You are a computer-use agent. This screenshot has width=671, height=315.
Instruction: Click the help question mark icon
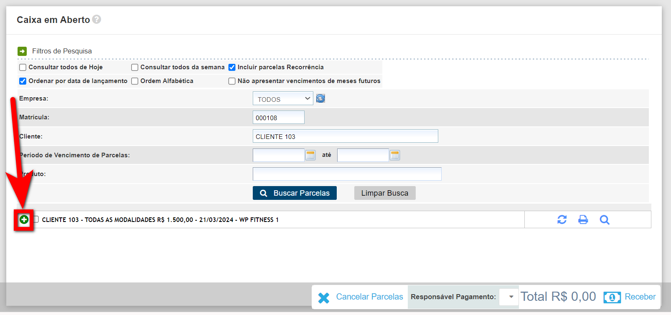97,20
